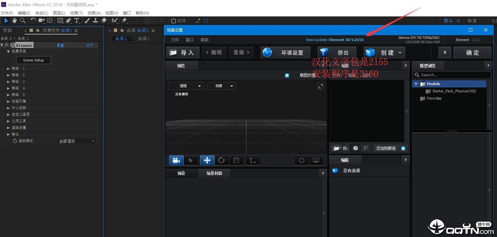Collapse the Models folder in model browser
The height and width of the screenshot is (237, 497).
coord(416,84)
